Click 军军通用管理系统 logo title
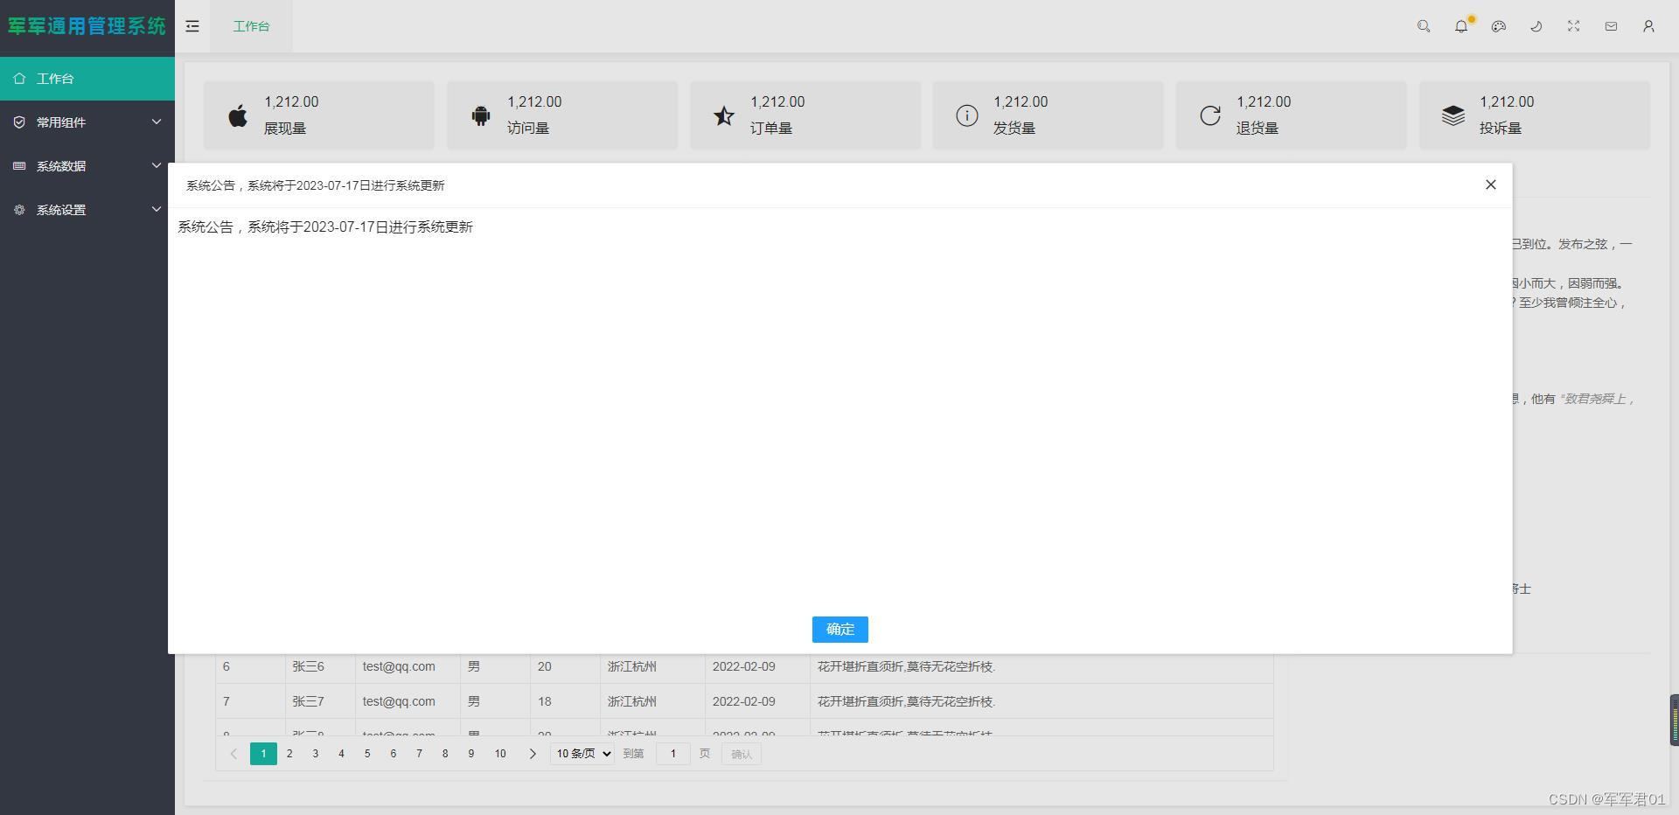Screen dimensions: 1679x815 click(x=87, y=26)
